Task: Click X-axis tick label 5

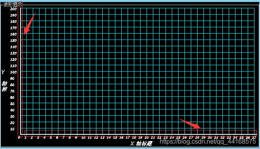Action: pos(51,138)
